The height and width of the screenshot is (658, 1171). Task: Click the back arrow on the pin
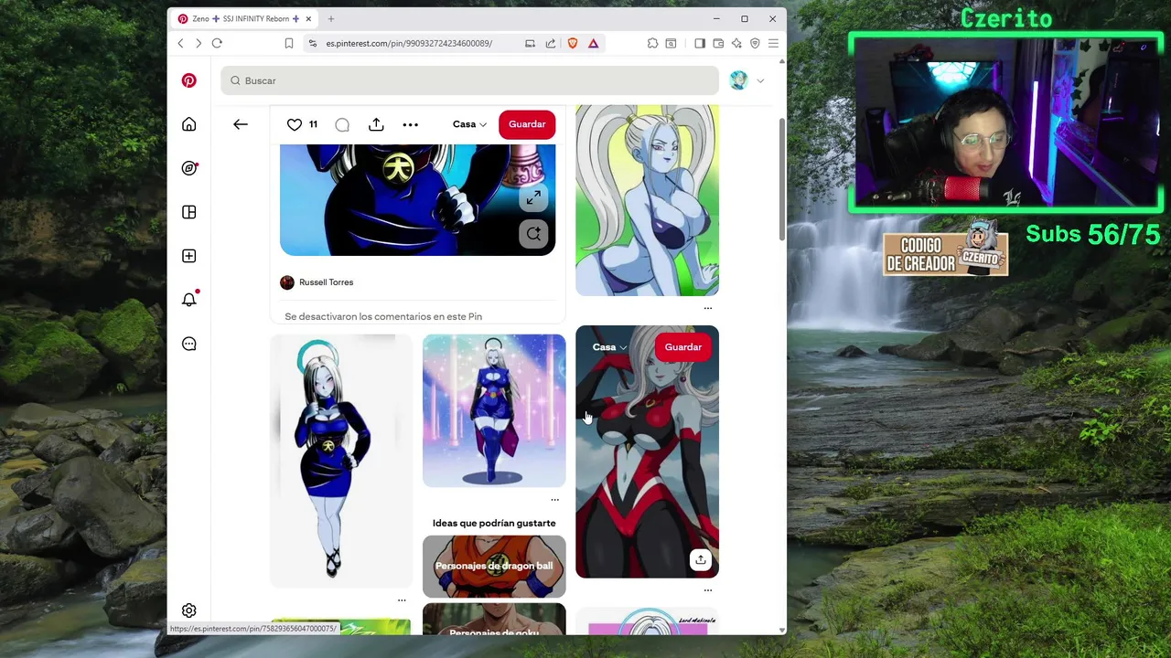(x=241, y=124)
